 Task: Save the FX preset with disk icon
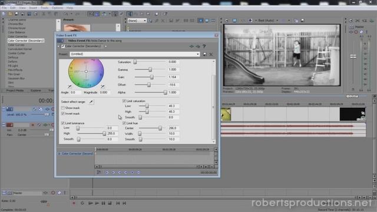(x=204, y=54)
